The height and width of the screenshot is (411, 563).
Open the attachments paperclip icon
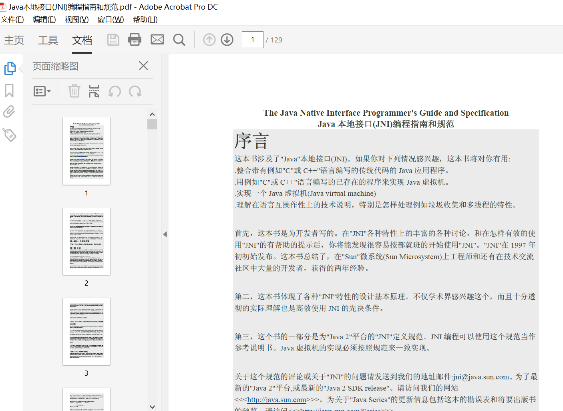pyautogui.click(x=9, y=112)
